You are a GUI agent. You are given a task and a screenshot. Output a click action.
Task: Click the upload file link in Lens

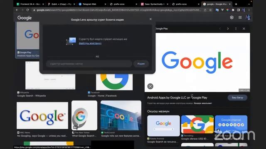click(90, 43)
